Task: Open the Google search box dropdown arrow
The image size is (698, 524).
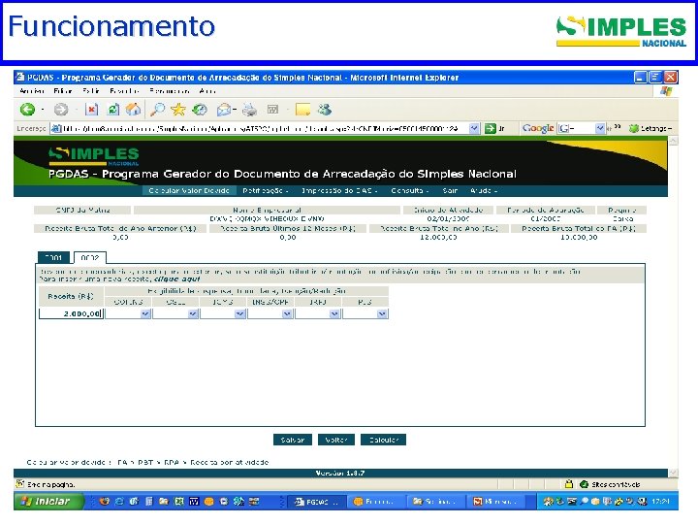Action: click(x=600, y=128)
